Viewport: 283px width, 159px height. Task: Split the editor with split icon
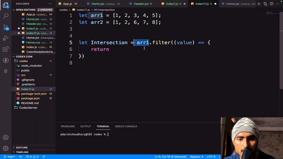point(272,4)
